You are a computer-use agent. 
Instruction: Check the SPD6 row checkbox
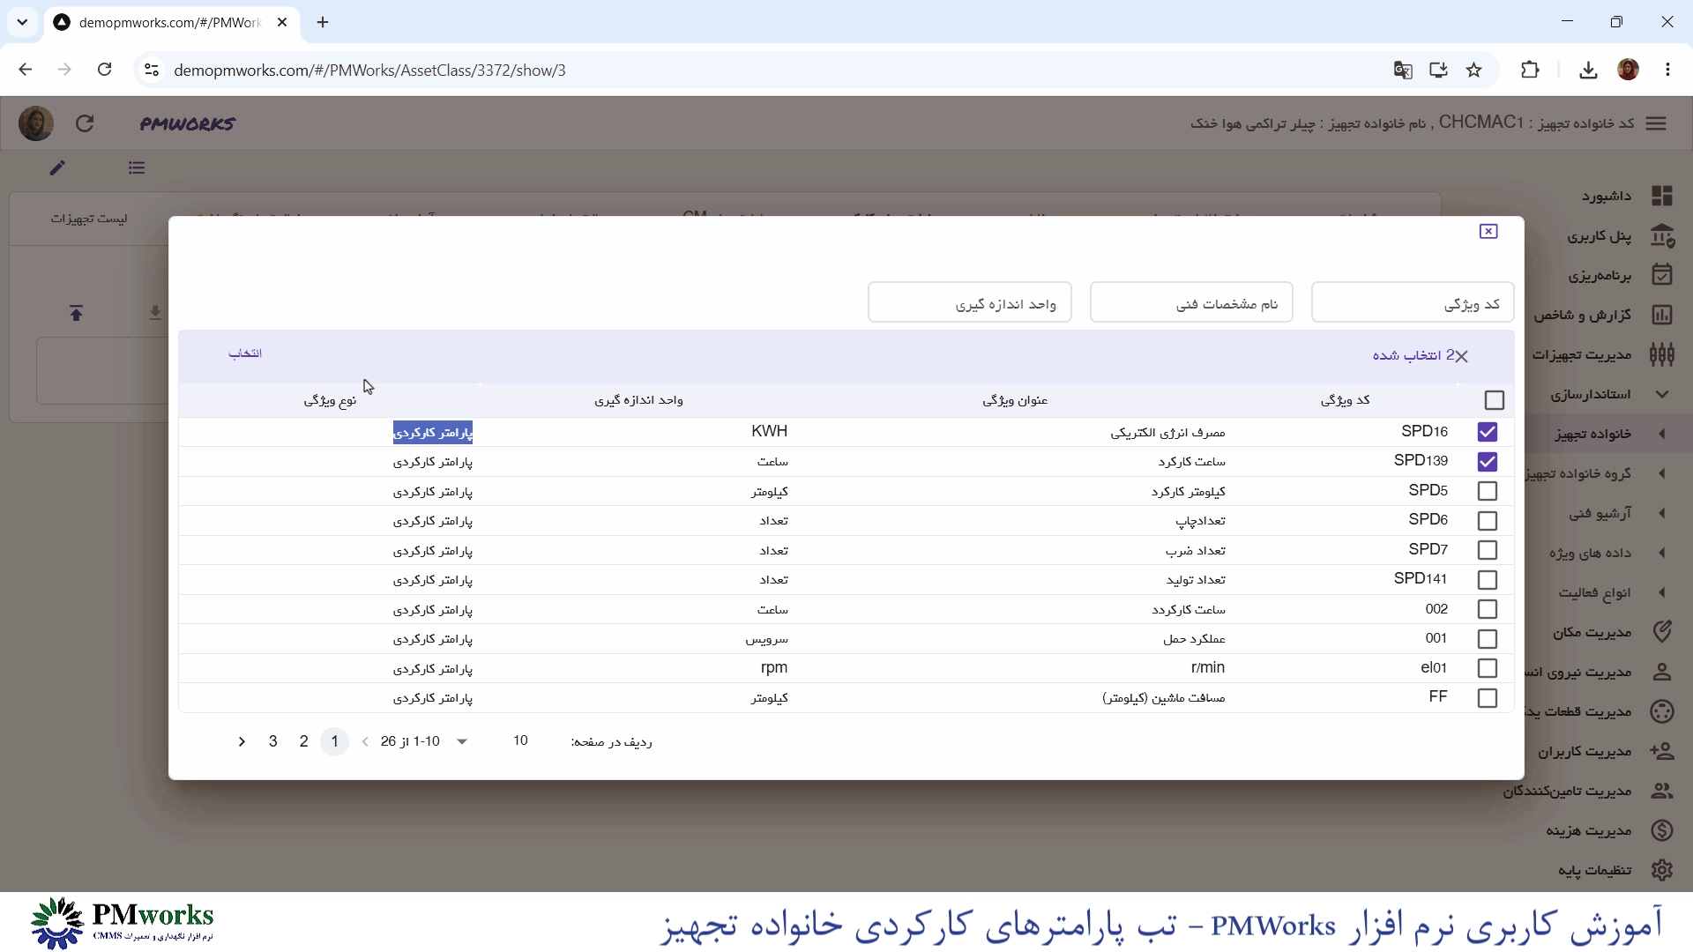[1488, 521]
